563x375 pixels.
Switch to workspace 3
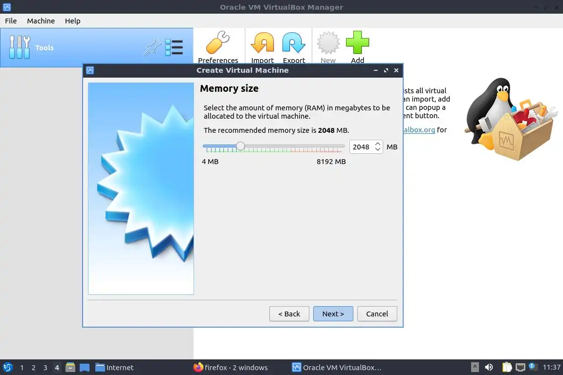pos(45,368)
